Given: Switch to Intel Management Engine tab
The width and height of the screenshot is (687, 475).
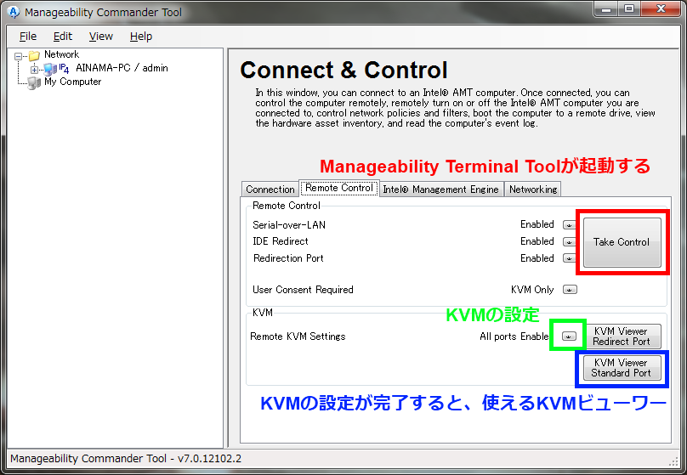Looking at the screenshot, I should pos(440,189).
